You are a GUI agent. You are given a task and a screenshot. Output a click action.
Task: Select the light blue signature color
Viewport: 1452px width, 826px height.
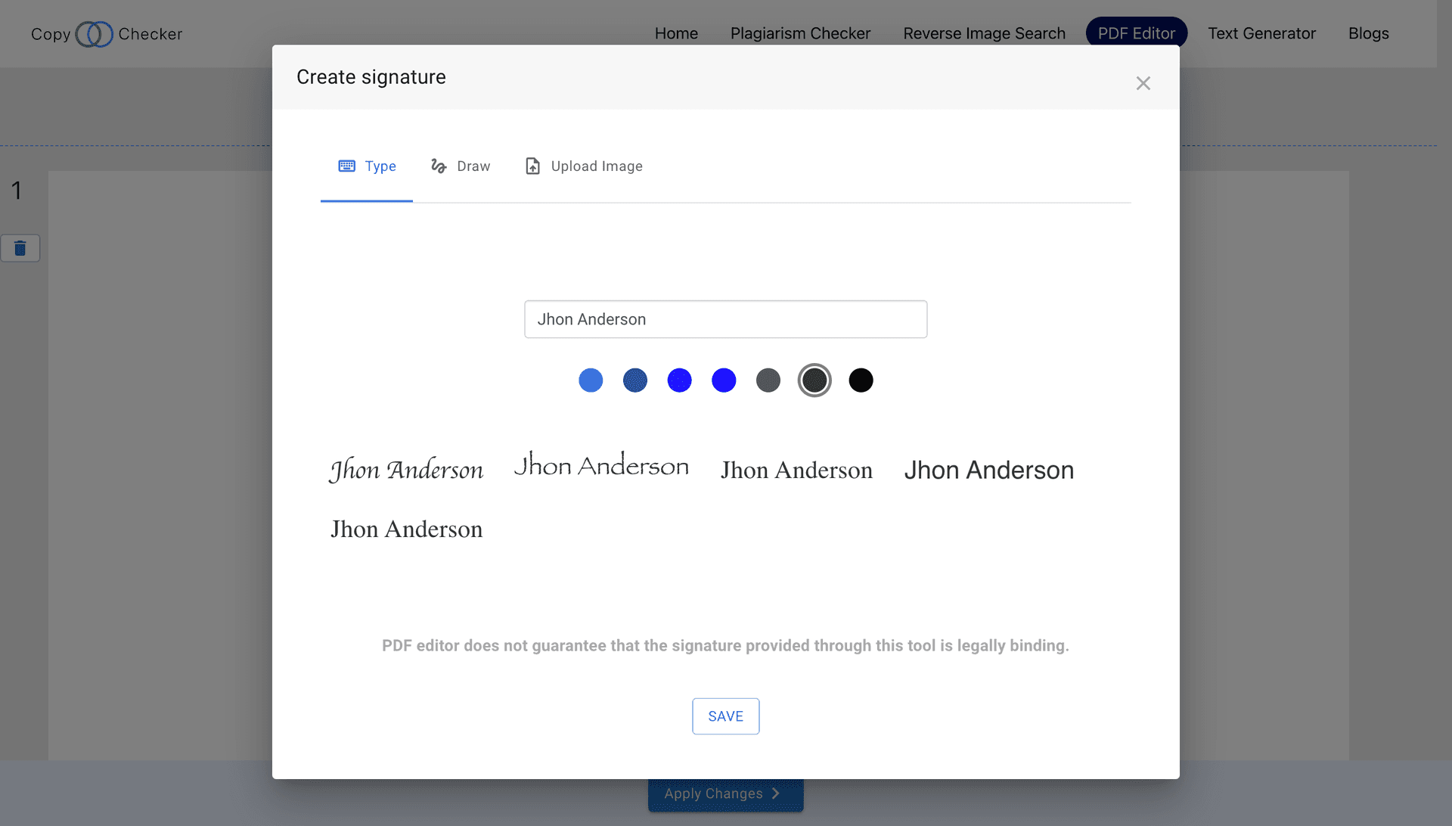pyautogui.click(x=591, y=380)
